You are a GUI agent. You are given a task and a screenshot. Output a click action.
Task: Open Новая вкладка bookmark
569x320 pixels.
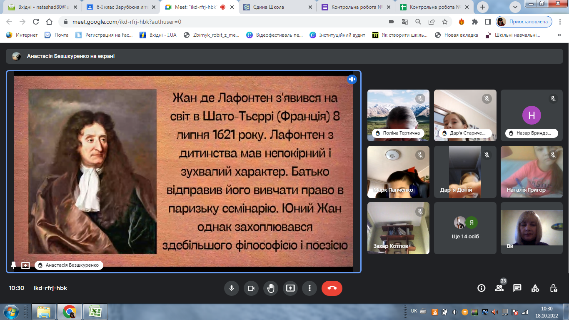pyautogui.click(x=456, y=35)
